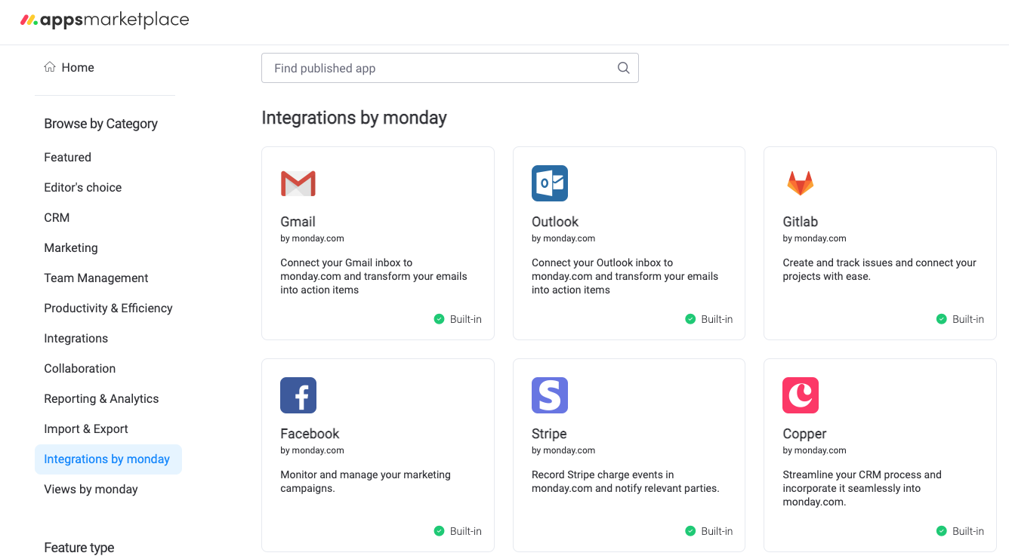The height and width of the screenshot is (559, 1009).
Task: Click the green checkmark on Facebook card
Action: pyautogui.click(x=440, y=531)
